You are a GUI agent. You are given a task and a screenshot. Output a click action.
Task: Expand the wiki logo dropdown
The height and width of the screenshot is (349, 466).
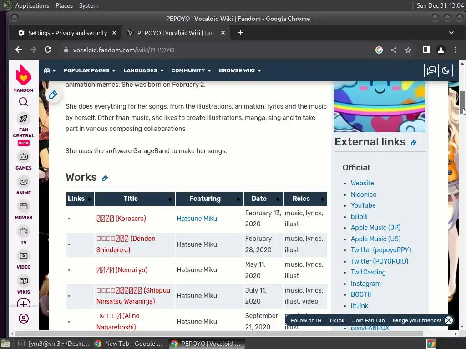[50, 70]
